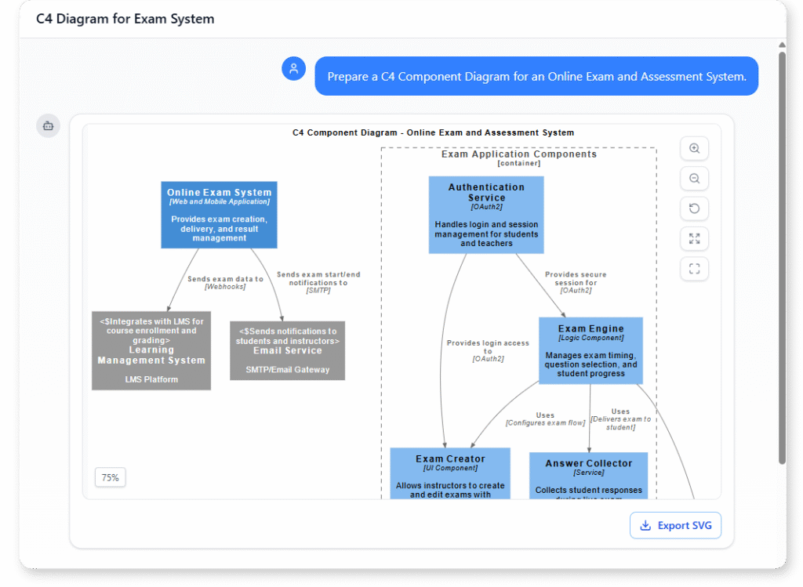Toggle selection of the Authentication Service box
This screenshot has height=587, width=803.
(x=485, y=215)
